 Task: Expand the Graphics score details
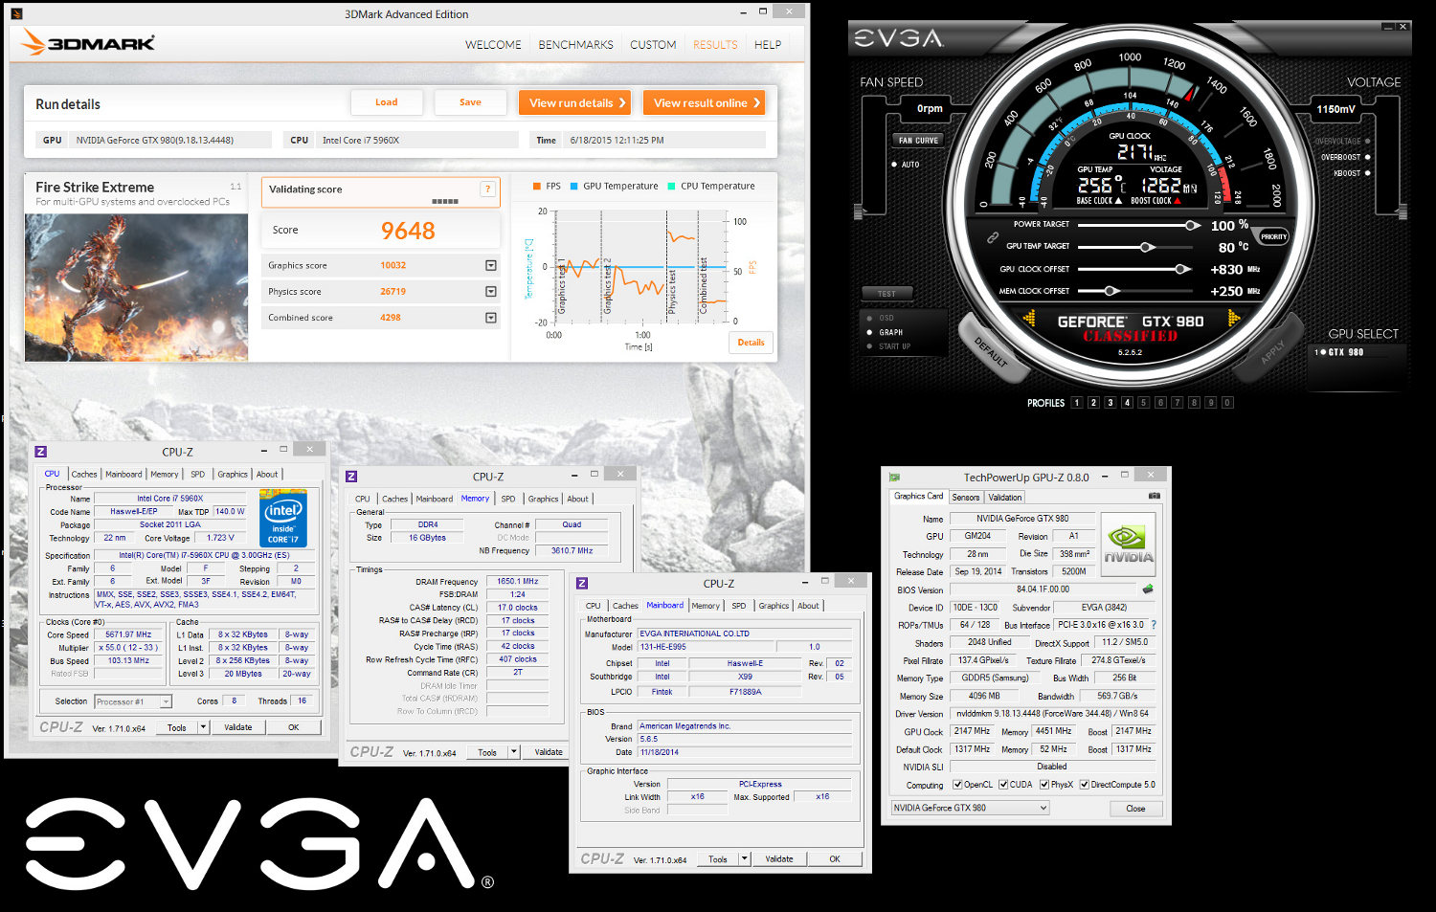click(491, 265)
